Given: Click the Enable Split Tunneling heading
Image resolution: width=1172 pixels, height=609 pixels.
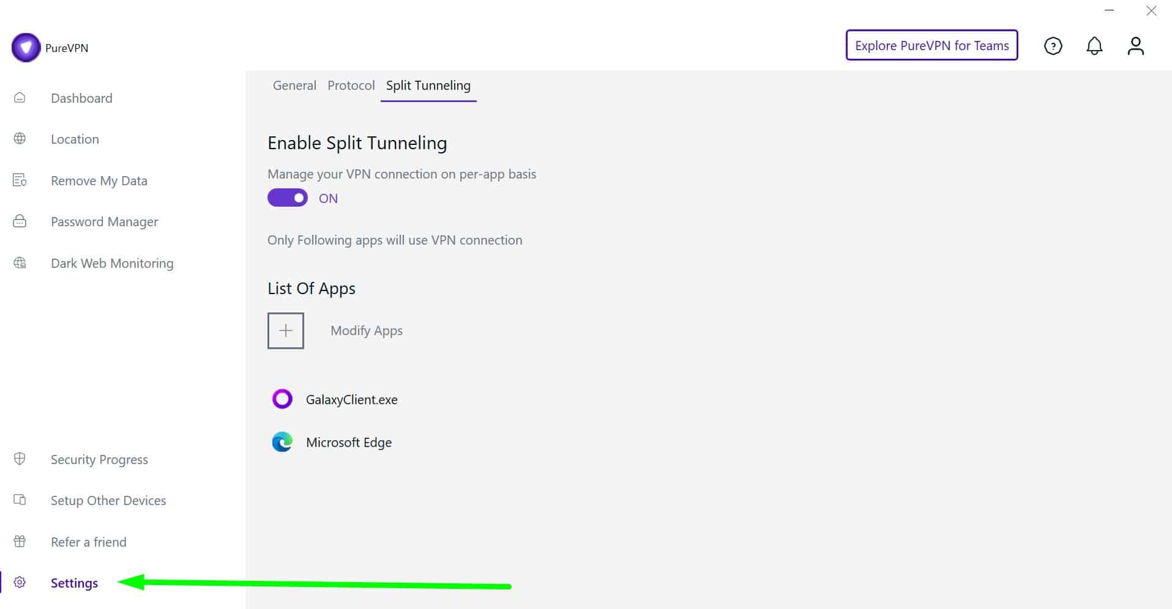Looking at the screenshot, I should tap(357, 142).
